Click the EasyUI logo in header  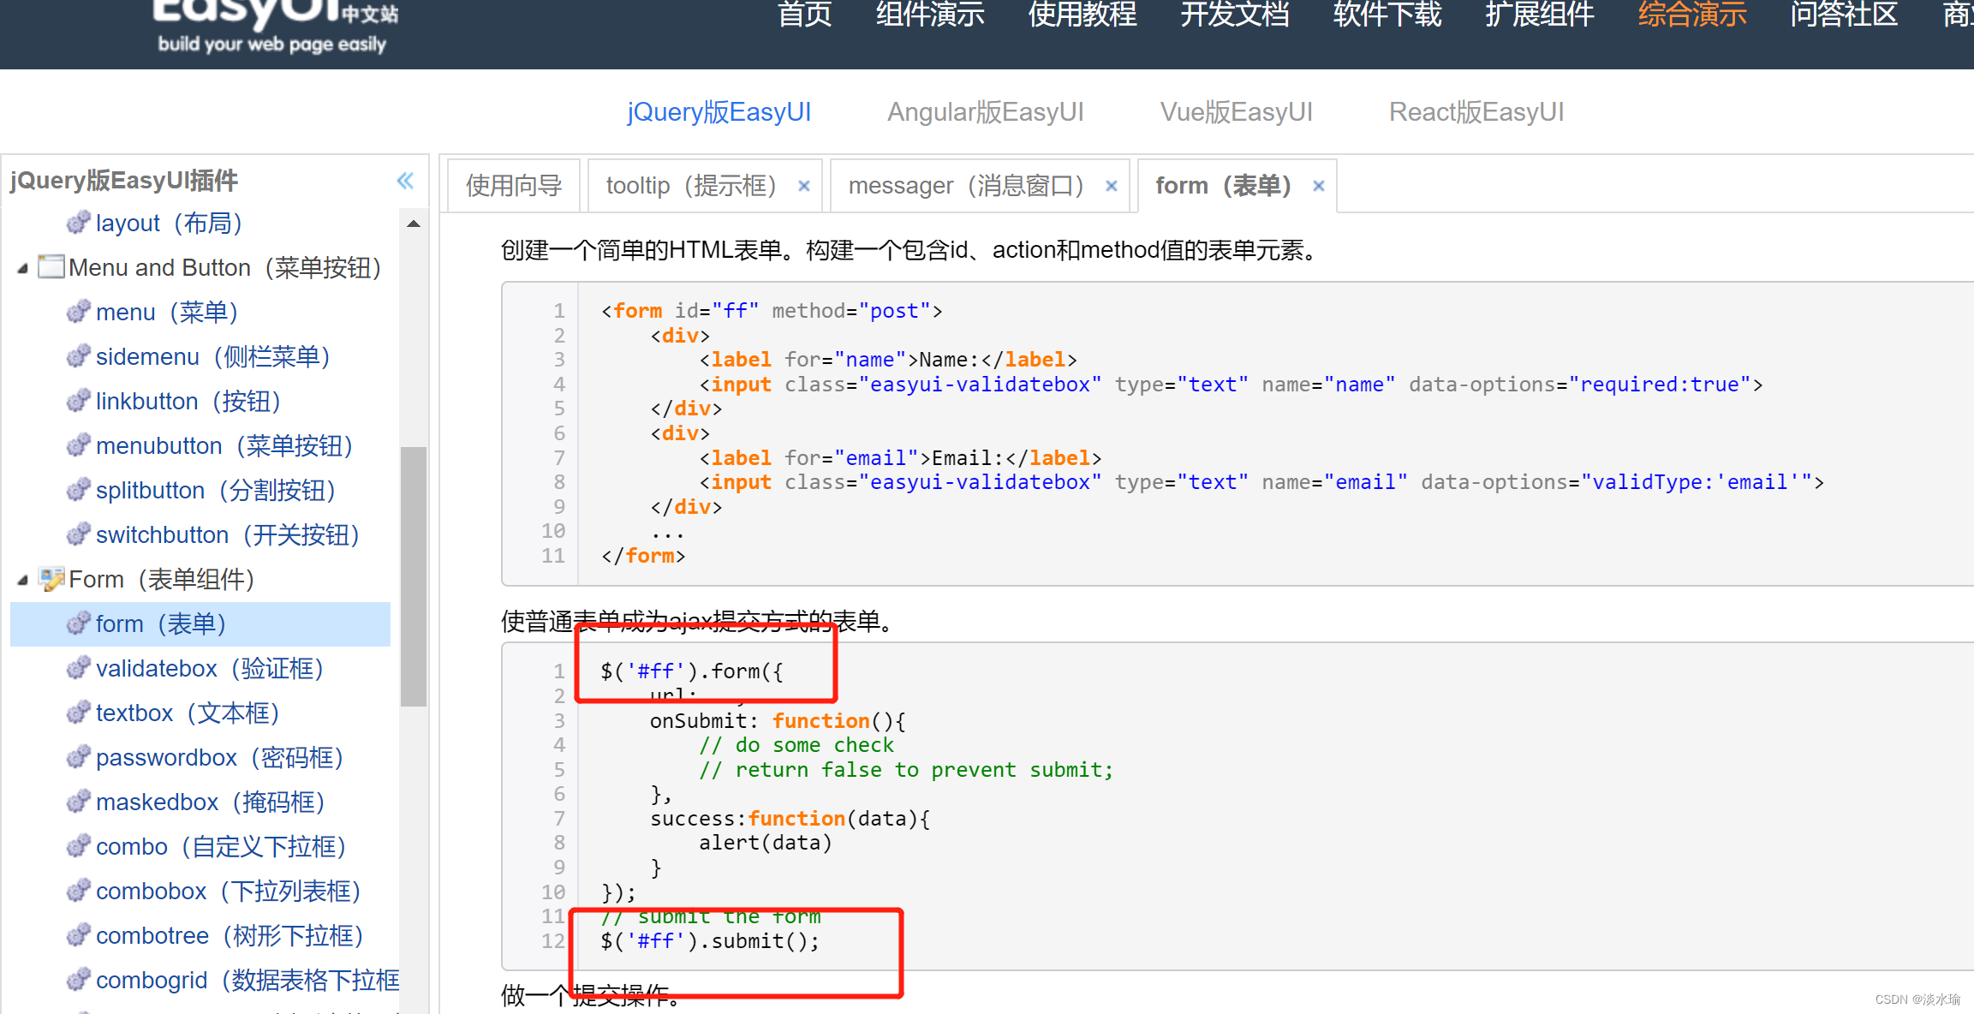pos(274,26)
